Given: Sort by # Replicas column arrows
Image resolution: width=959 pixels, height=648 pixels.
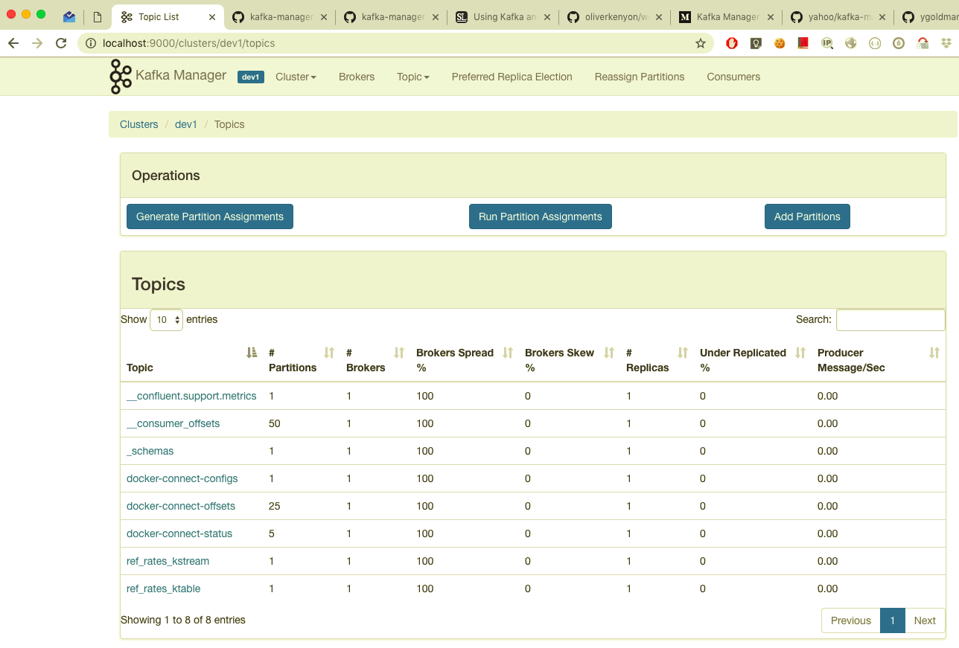Looking at the screenshot, I should pyautogui.click(x=683, y=353).
